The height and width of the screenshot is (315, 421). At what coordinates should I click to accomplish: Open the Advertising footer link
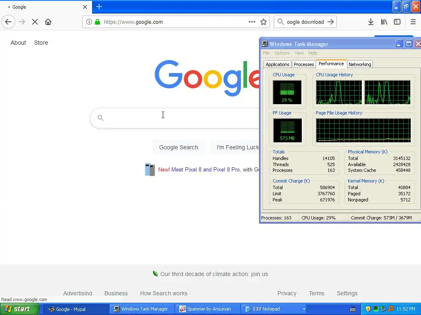78,293
